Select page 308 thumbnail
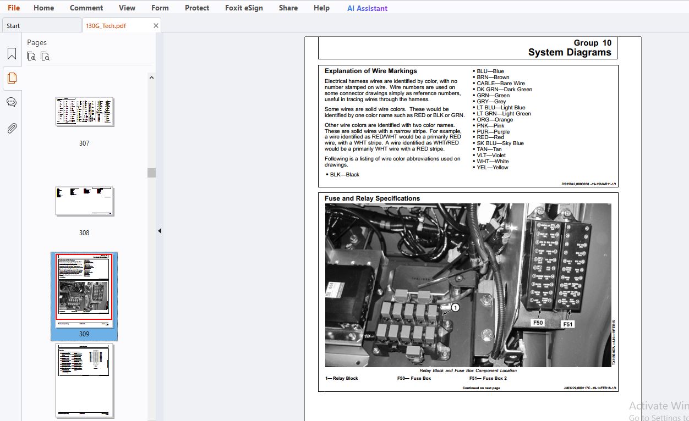The height and width of the screenshot is (421, 689). (x=84, y=201)
